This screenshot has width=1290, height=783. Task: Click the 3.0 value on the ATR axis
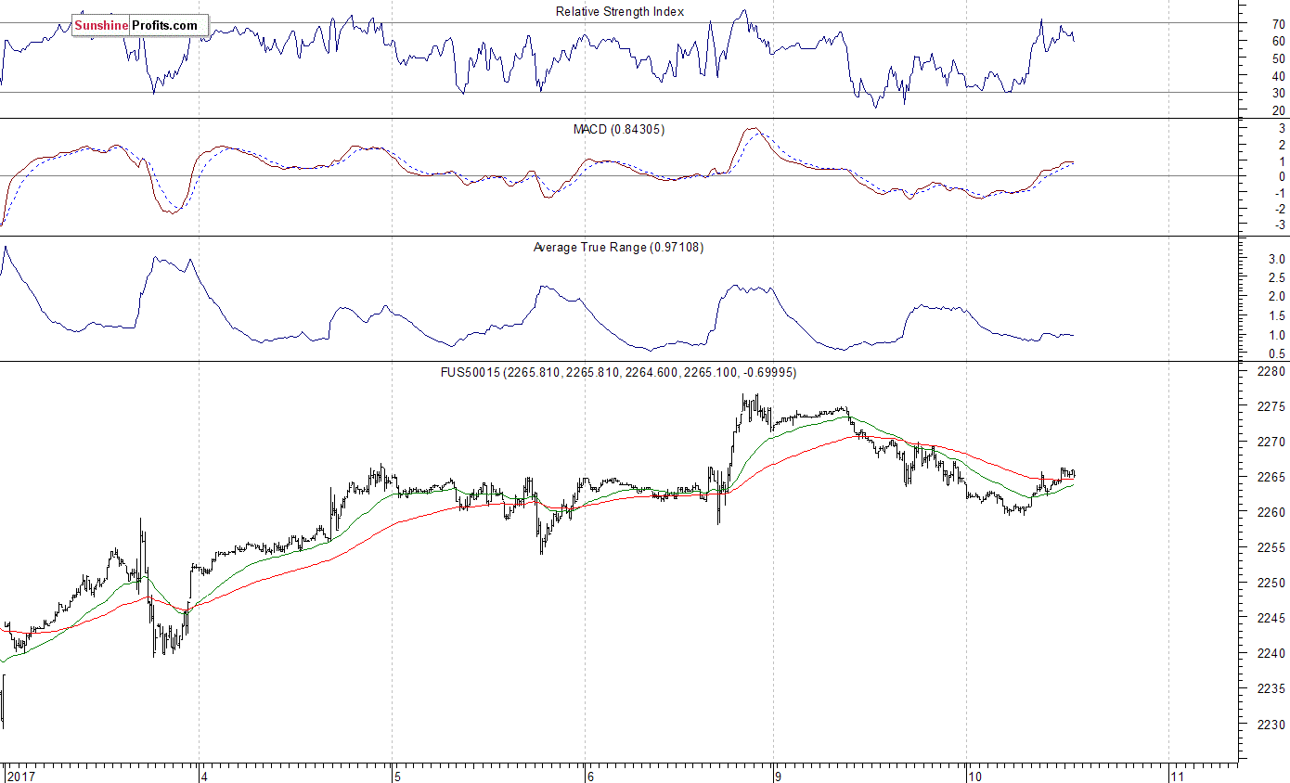(1277, 259)
